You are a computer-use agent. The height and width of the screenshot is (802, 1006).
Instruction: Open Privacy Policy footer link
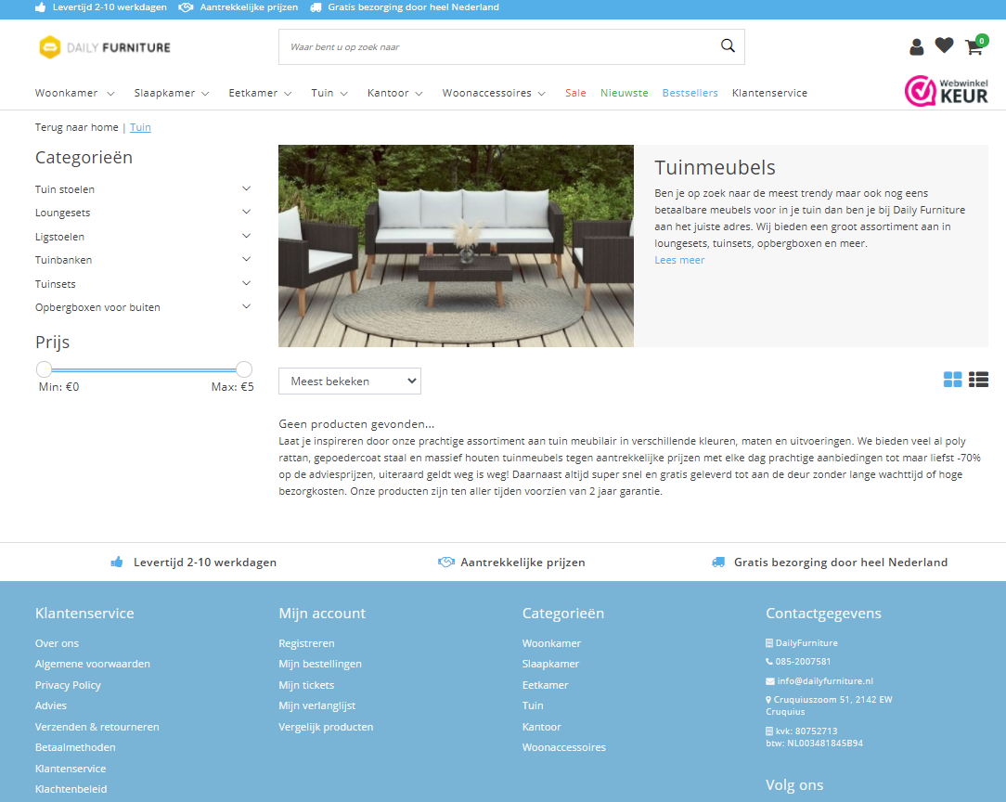pos(68,685)
